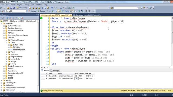This screenshot has width=173, height=97.
Task: Open the Query menu
Action: click(13, 5)
